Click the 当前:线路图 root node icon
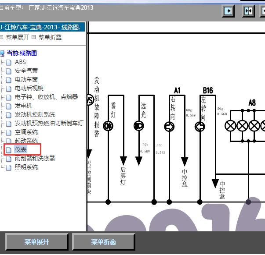Screen dimensions: 265x255 pos(2,53)
